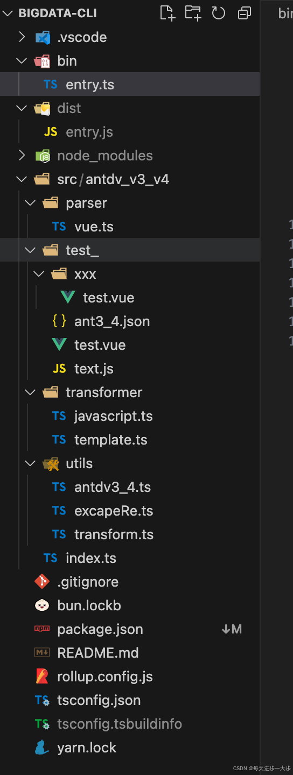
Task: Select the antdv3_4.ts file under utils
Action: click(130, 487)
